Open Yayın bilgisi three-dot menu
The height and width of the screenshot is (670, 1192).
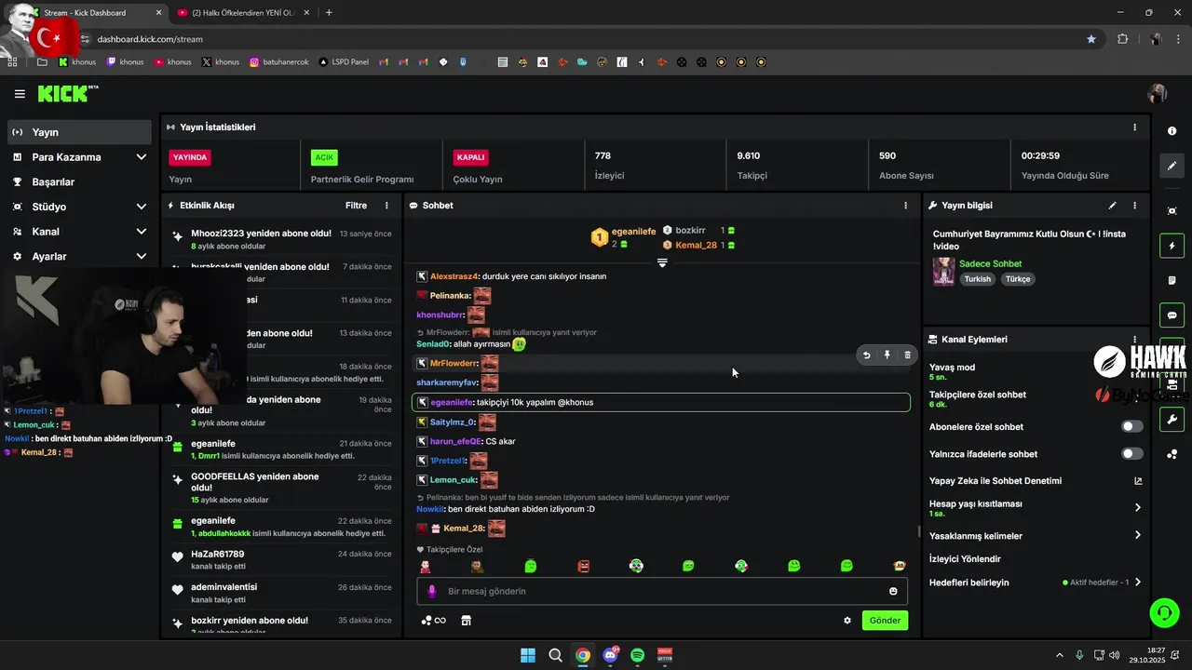coord(1134,206)
